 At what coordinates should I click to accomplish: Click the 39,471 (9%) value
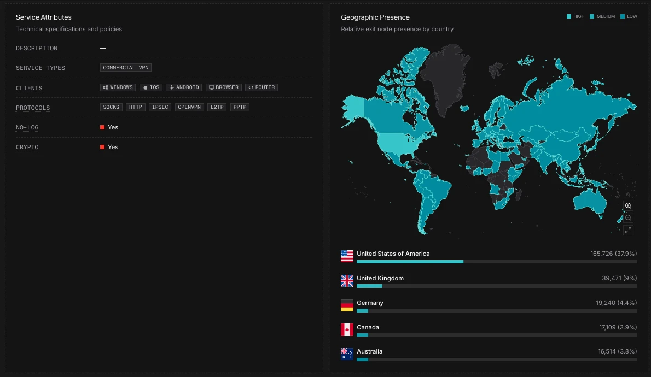click(x=619, y=278)
